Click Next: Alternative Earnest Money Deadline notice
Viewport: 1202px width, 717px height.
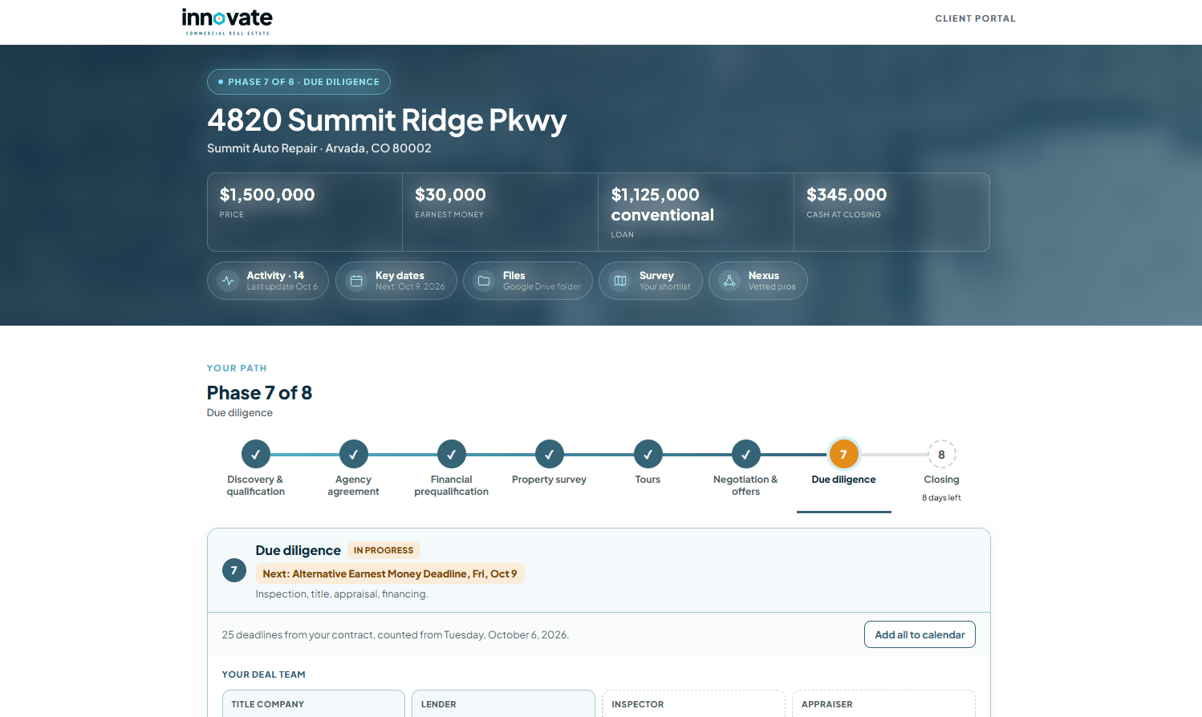[x=390, y=573]
